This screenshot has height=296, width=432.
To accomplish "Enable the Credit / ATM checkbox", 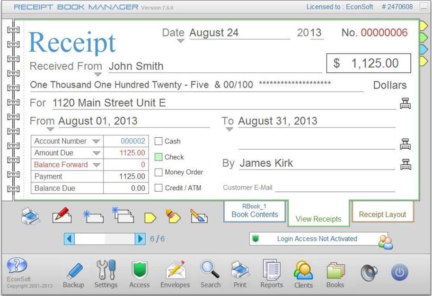I will [159, 188].
